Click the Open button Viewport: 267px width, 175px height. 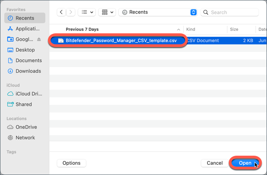[245, 163]
